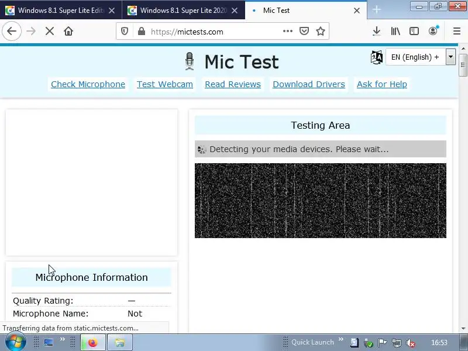Click the Microphone Information heading
This screenshot has width=468, height=351.
pyautogui.click(x=91, y=277)
